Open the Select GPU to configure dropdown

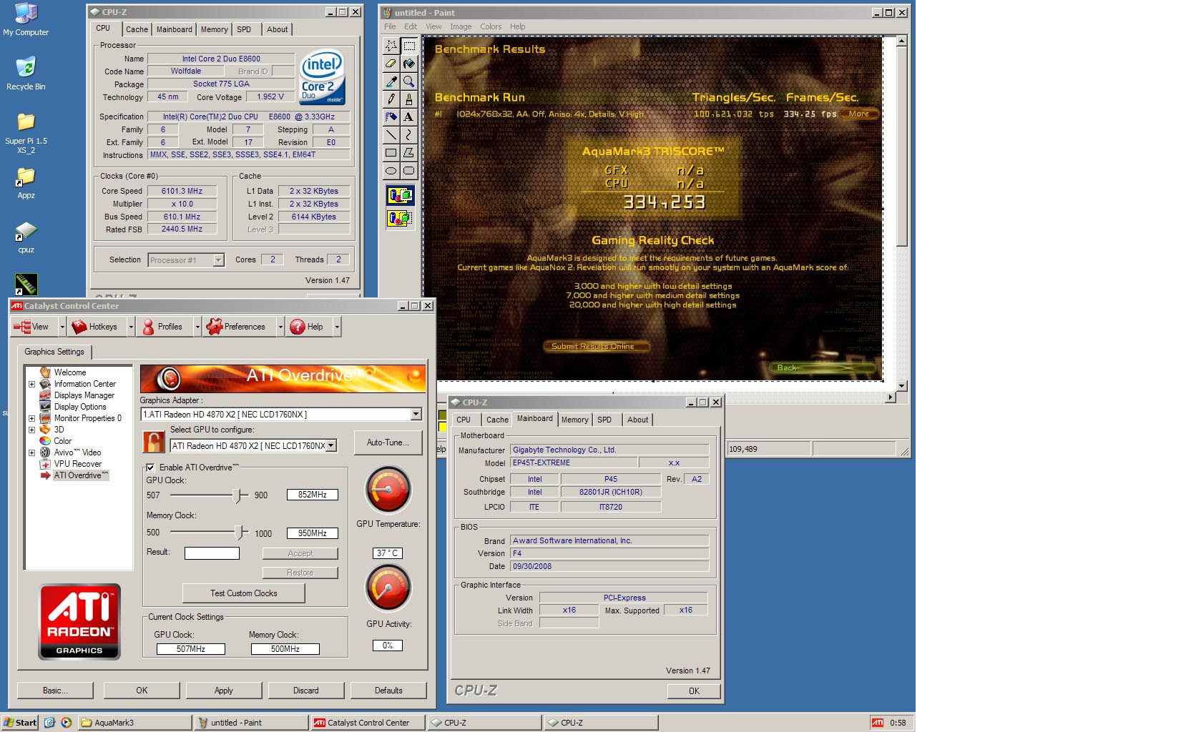pyautogui.click(x=330, y=446)
